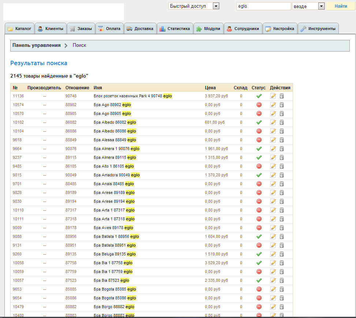Click the Поиск breadcrumb text
Viewport: 356px width, 318px height.
point(79,45)
